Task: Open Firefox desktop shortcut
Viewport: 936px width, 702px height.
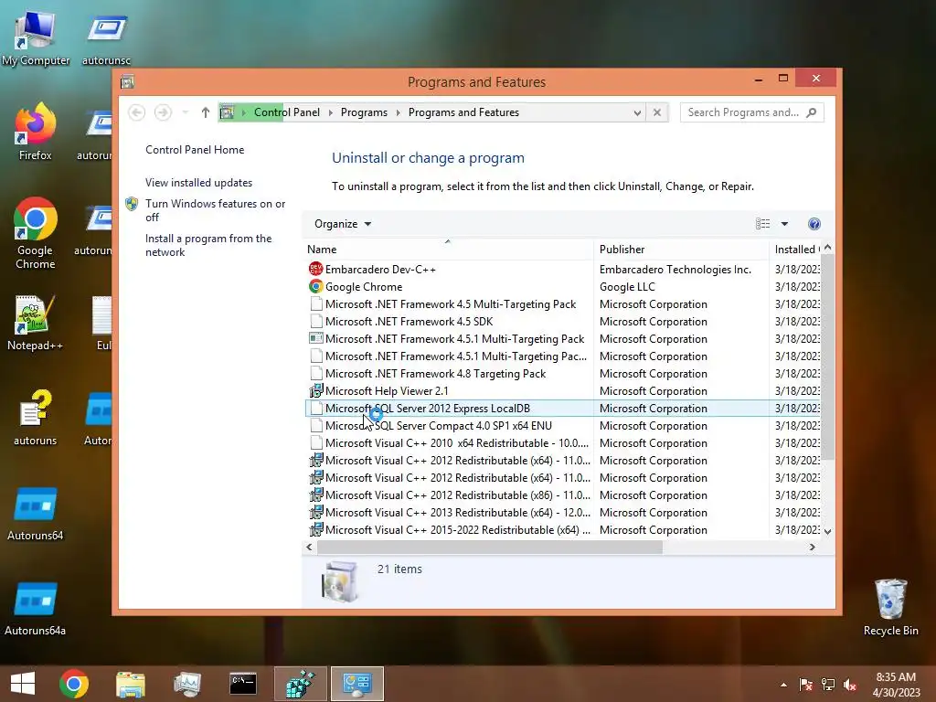Action: click(36, 132)
